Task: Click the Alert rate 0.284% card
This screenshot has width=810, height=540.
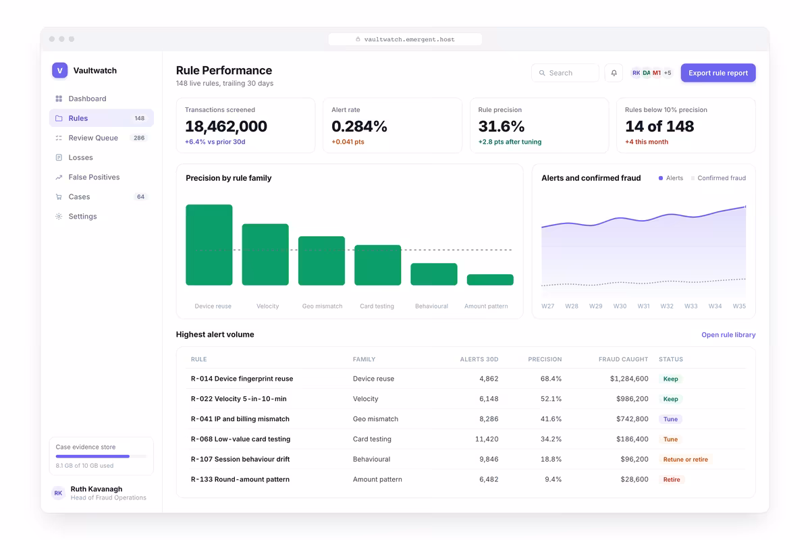Action: coord(392,126)
